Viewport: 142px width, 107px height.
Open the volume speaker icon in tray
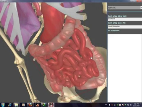[x=131, y=105]
